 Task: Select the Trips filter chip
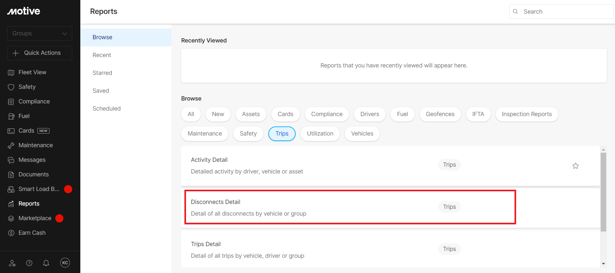point(282,134)
